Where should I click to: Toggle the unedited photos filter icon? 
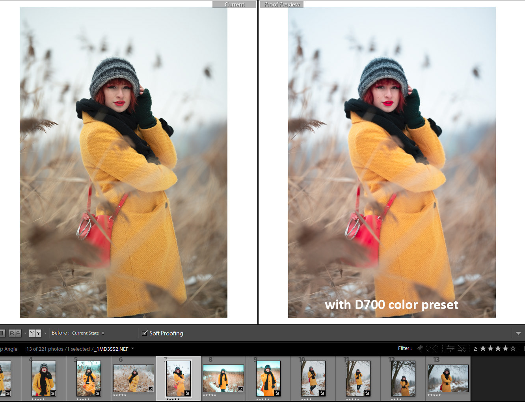pyautogui.click(x=462, y=348)
